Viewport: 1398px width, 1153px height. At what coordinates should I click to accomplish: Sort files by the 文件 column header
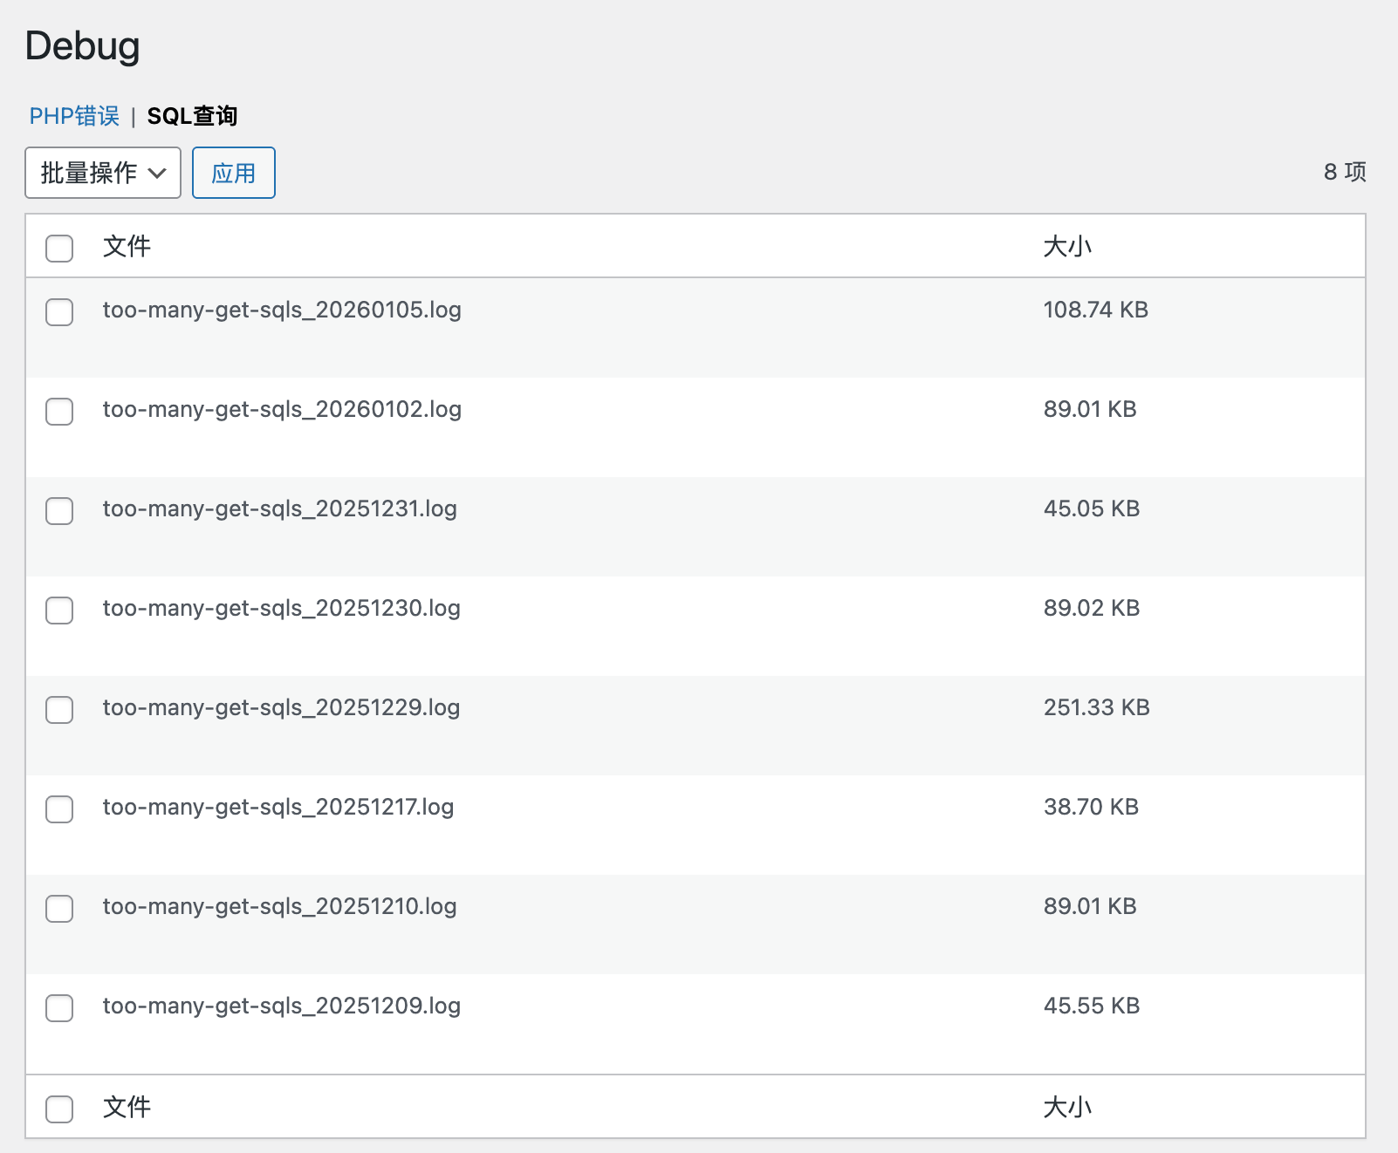127,247
